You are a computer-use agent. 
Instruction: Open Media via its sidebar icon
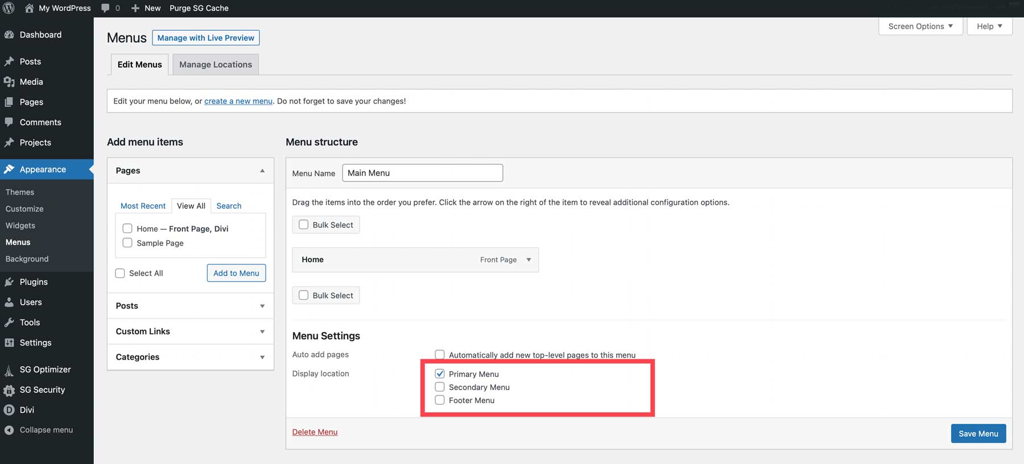tap(9, 82)
